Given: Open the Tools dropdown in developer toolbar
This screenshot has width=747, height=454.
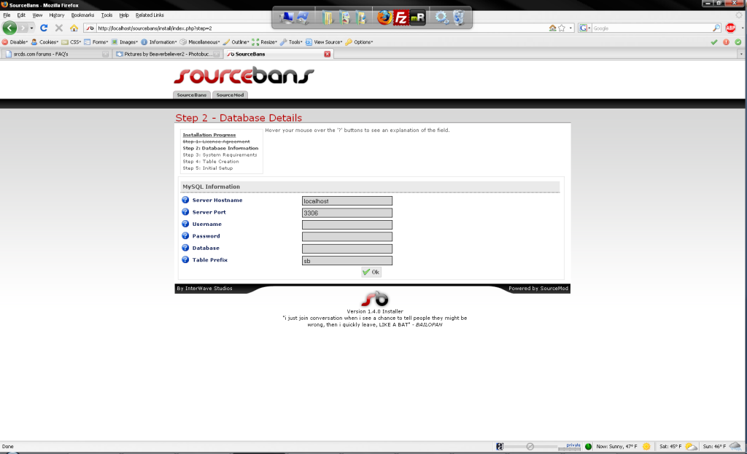Looking at the screenshot, I should pos(291,42).
